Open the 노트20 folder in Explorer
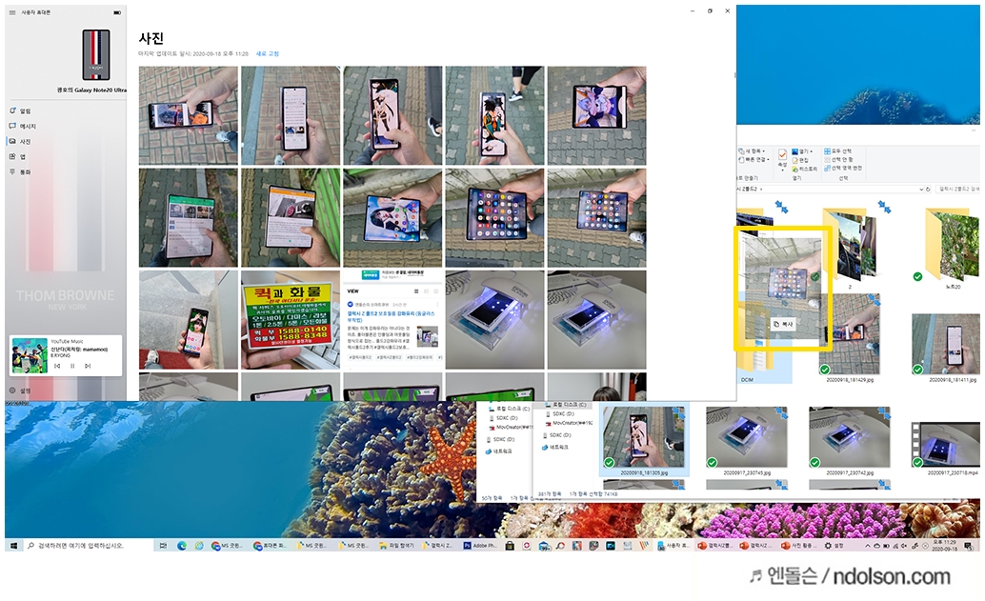The image size is (985, 601). click(953, 249)
